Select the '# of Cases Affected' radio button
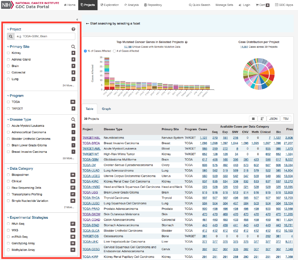Viewport: 298px width, 260px height. click(114, 51)
